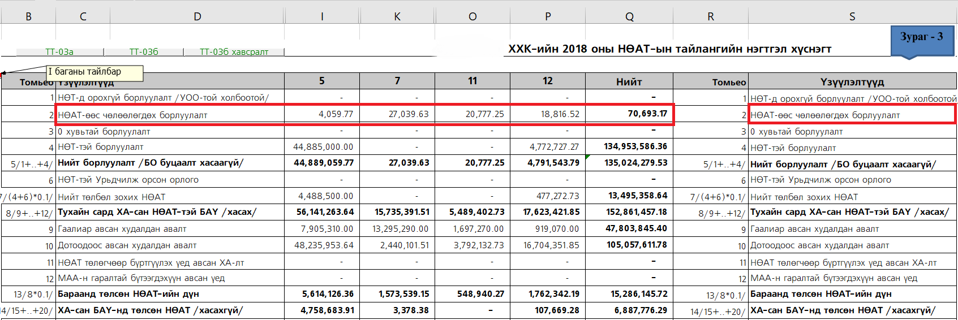Select column header Q
The image size is (958, 320).
coord(629,16)
